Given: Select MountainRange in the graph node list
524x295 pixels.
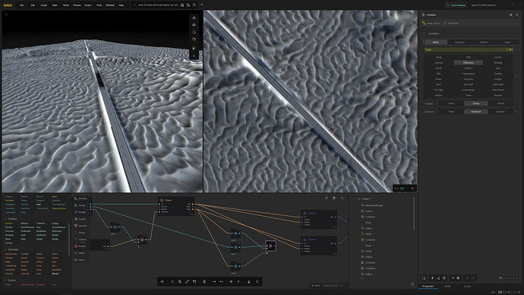Looking at the screenshot, I should [x=374, y=205].
